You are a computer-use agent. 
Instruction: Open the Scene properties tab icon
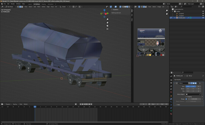tap(171, 89)
